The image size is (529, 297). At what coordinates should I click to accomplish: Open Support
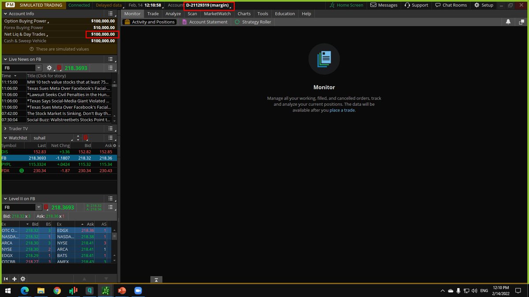416,5
